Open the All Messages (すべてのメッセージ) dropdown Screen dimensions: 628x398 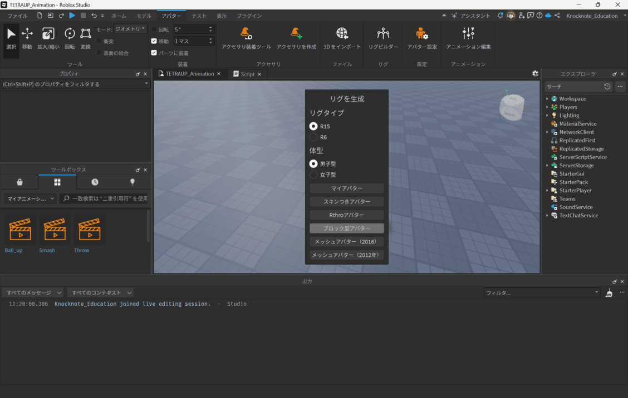(x=33, y=293)
